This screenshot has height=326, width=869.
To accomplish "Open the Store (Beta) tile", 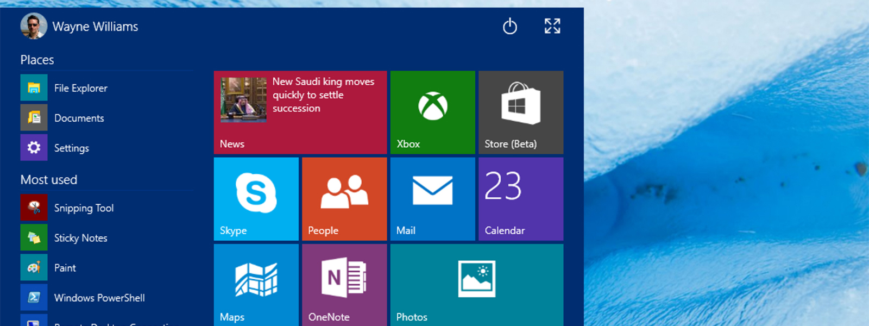I will [521, 112].
